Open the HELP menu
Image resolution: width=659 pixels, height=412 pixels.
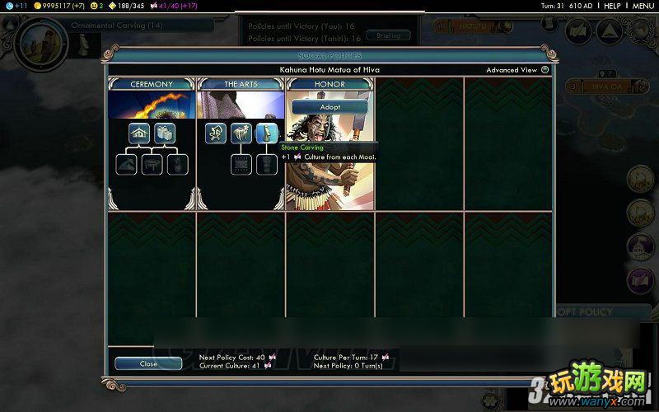click(612, 6)
